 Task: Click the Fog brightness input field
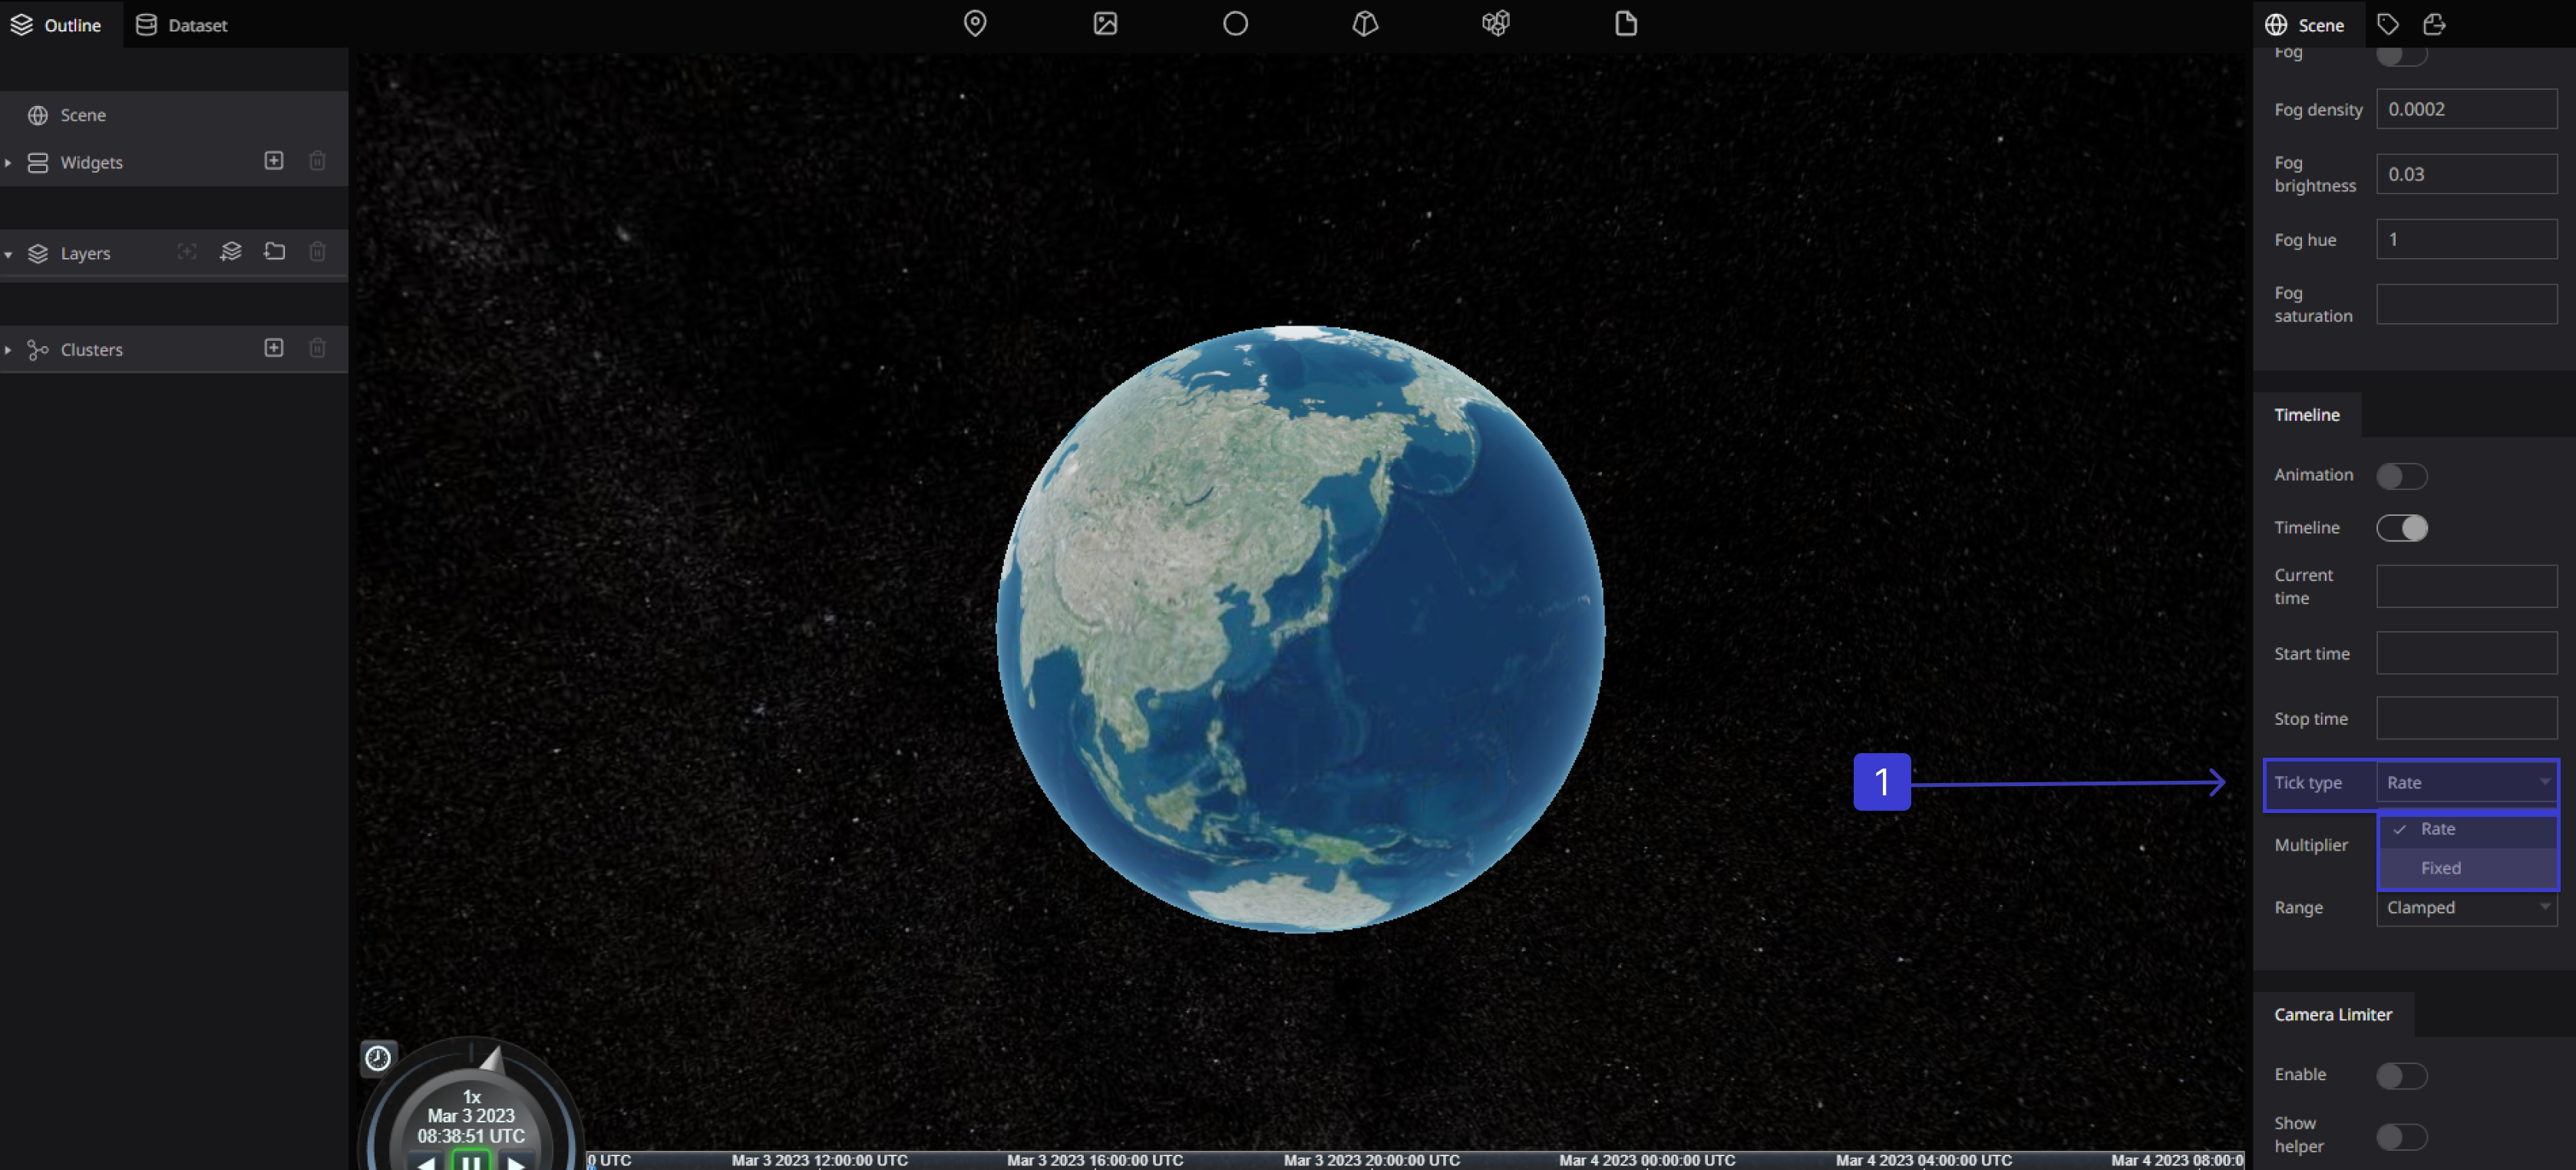(x=2466, y=174)
